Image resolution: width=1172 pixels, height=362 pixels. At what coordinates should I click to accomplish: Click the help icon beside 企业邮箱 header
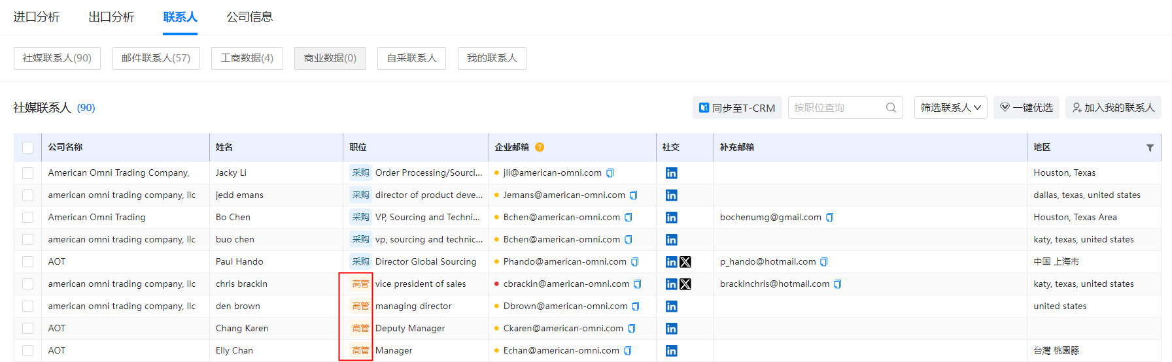(540, 148)
